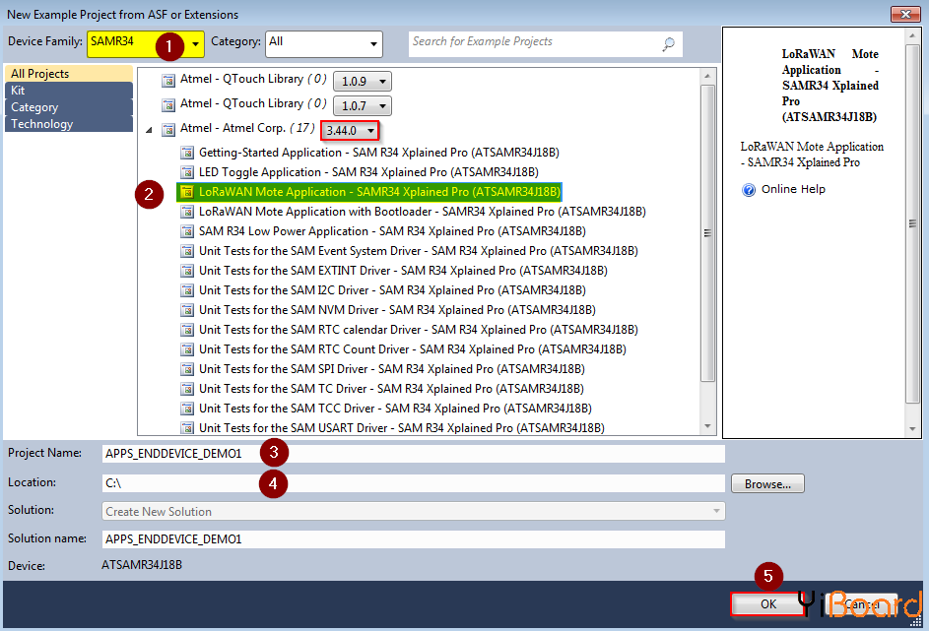Click icon of QTouch Library 1.0.7 entry
The image size is (929, 631).
click(168, 104)
